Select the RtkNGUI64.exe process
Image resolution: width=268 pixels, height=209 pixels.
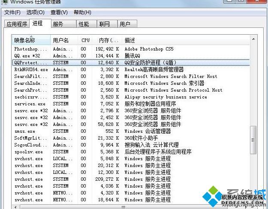[131, 69]
